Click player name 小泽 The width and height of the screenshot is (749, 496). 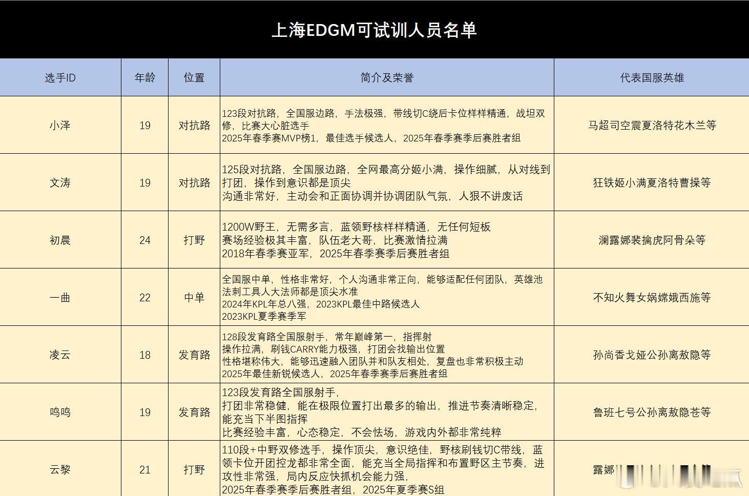point(60,125)
